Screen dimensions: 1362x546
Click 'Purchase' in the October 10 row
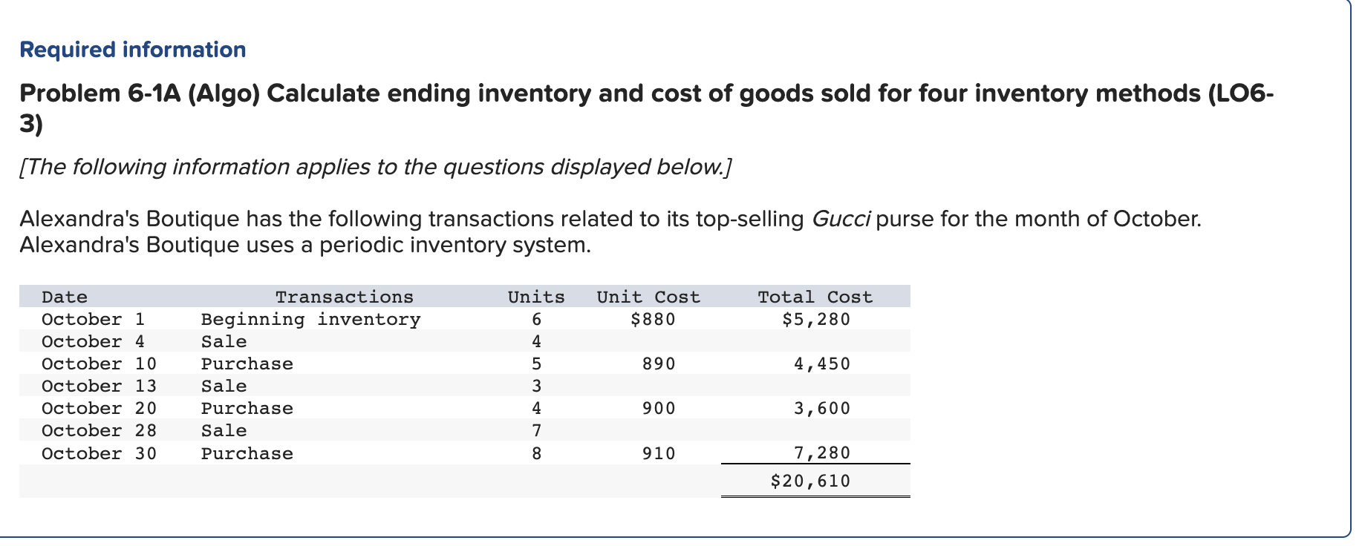[247, 364]
